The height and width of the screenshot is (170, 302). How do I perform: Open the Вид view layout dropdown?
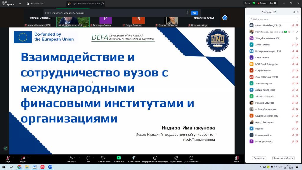[273, 3]
